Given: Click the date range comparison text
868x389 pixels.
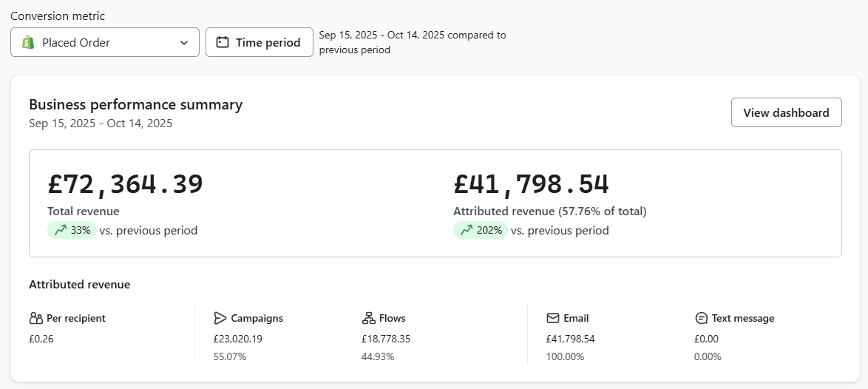Looking at the screenshot, I should [412, 42].
